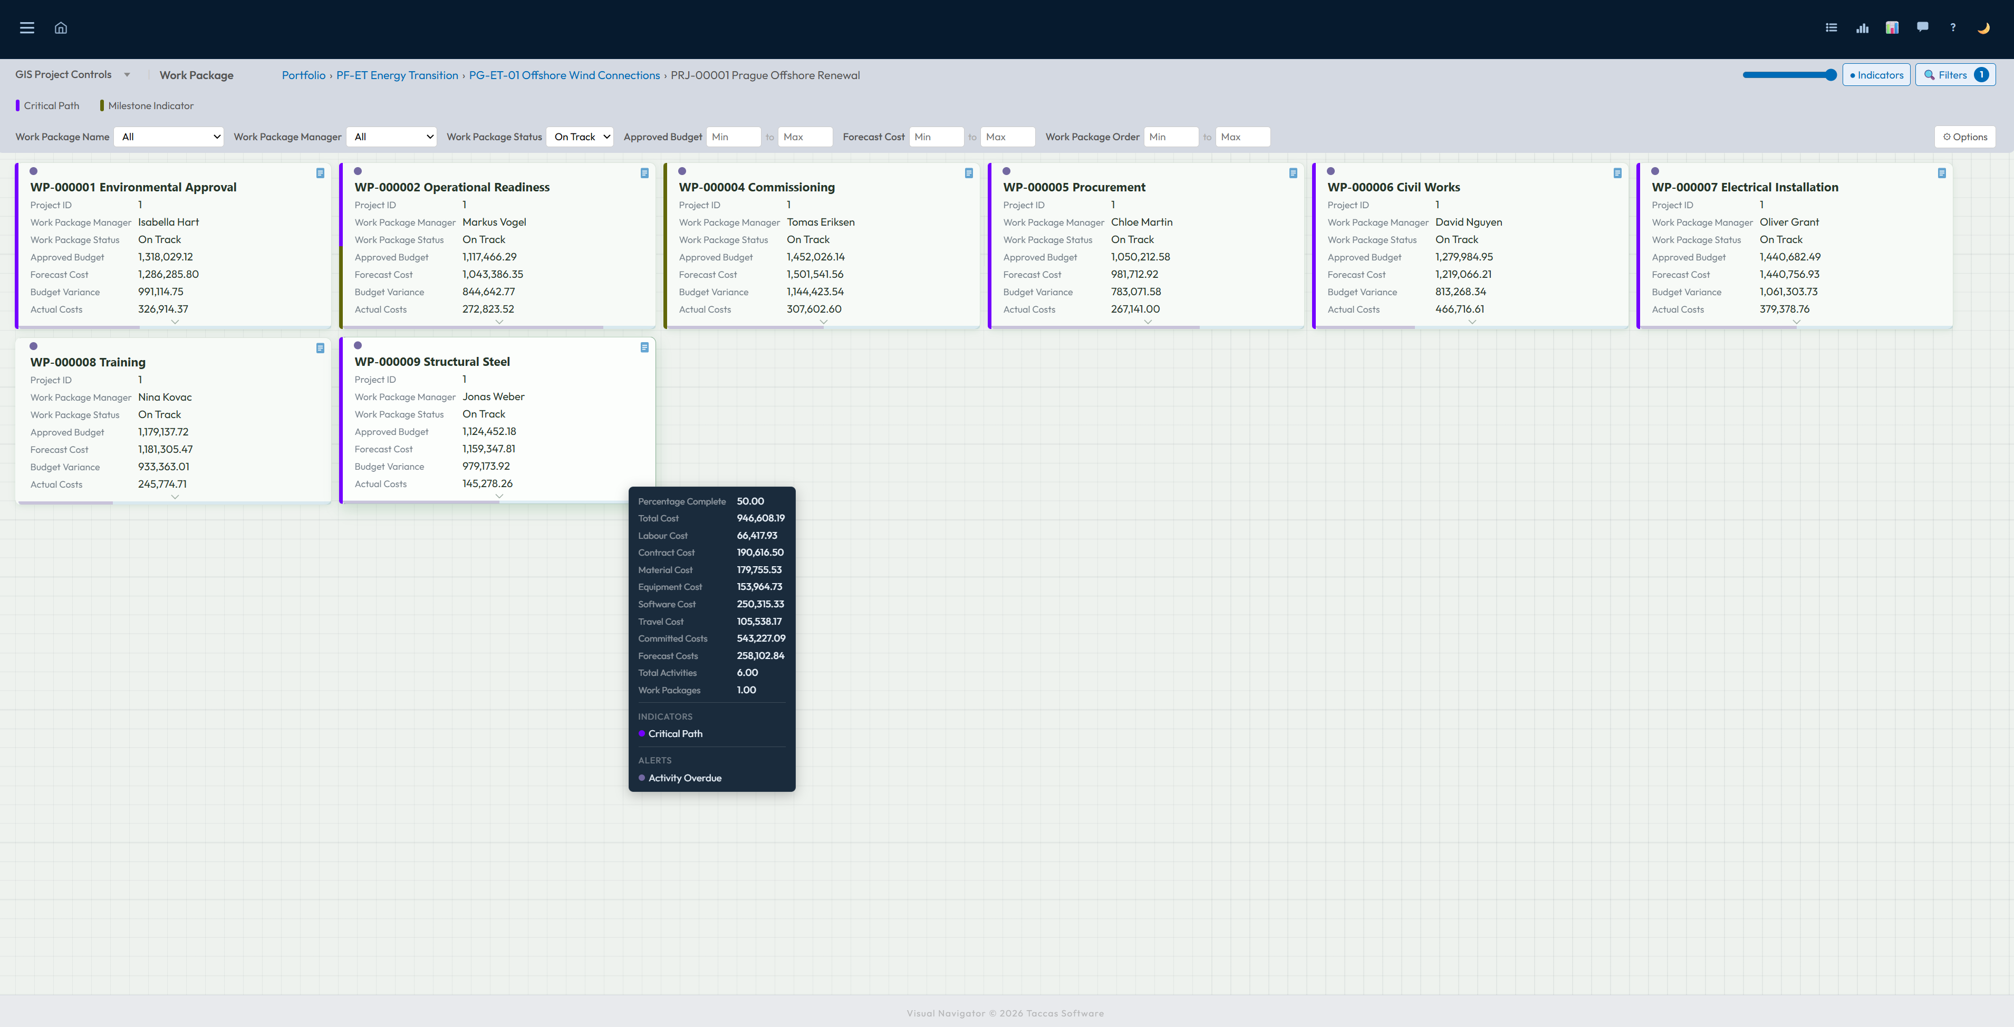Screen dimensions: 2014x1027
Task: Open details icon on WP-000005 Procurement card
Action: [1293, 173]
